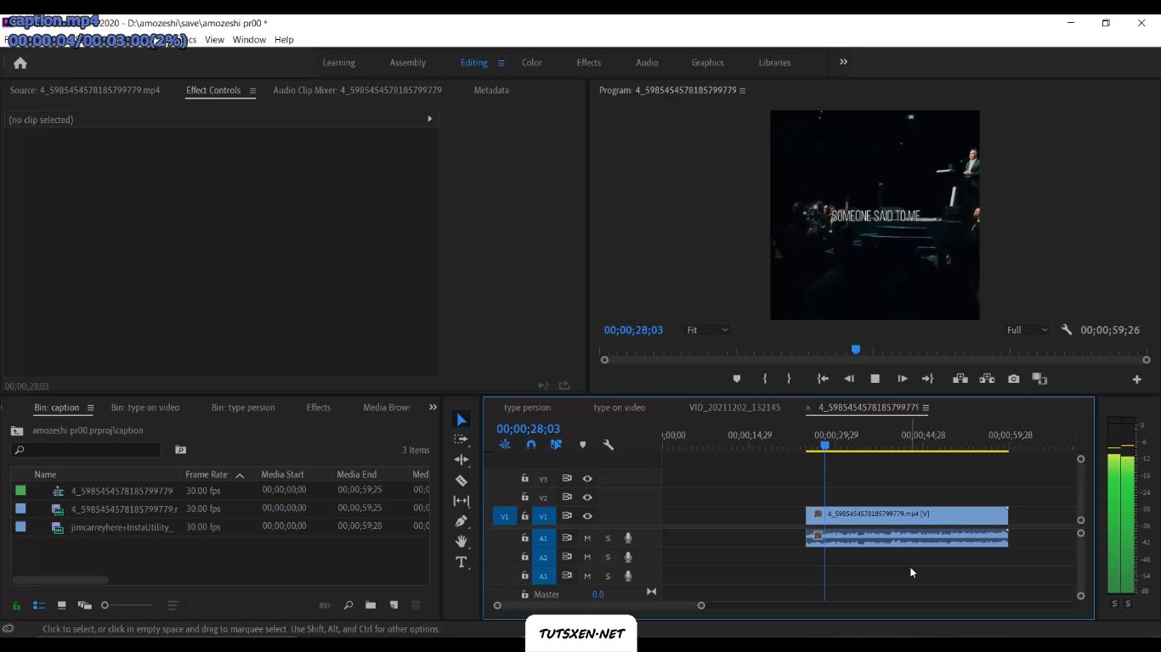The width and height of the screenshot is (1161, 652).
Task: Open Program monitor panel menu
Action: (743, 91)
